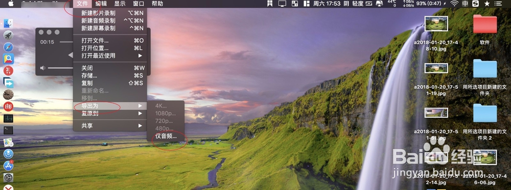
Task: Expand 打开最近使用 submenu
Action: tap(110, 56)
